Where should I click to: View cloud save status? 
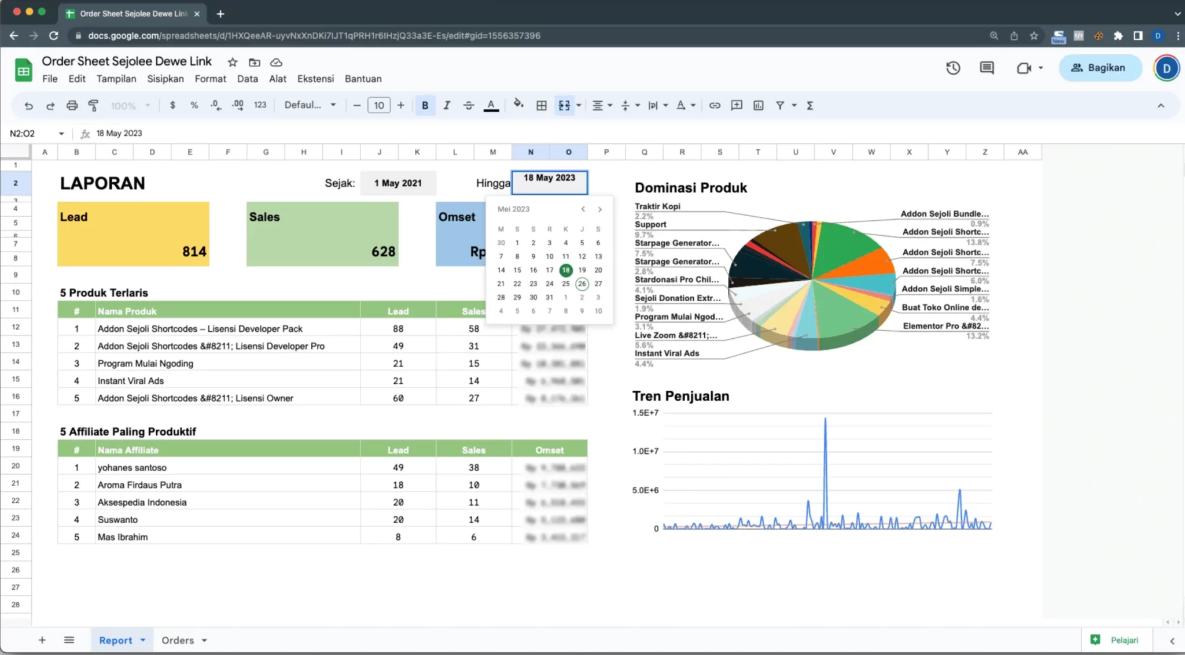coord(277,62)
